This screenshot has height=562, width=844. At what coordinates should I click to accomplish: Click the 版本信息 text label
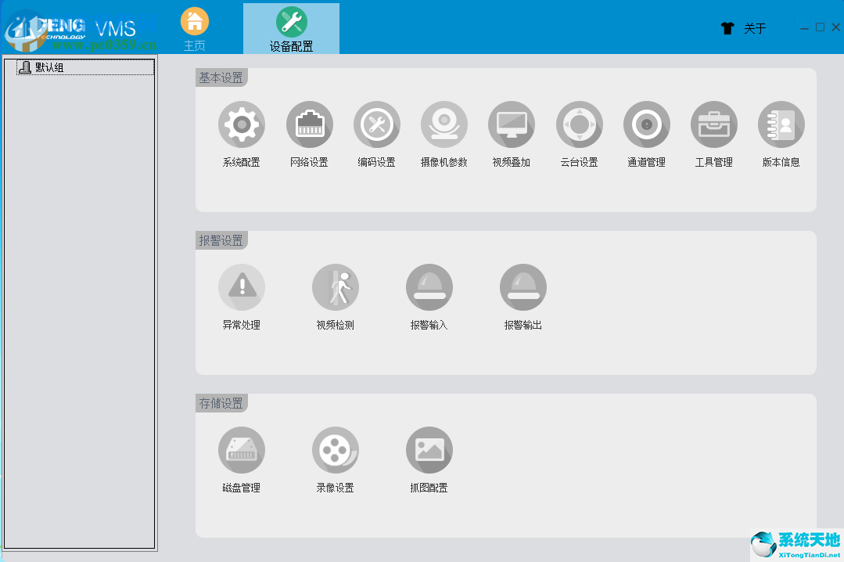(781, 162)
